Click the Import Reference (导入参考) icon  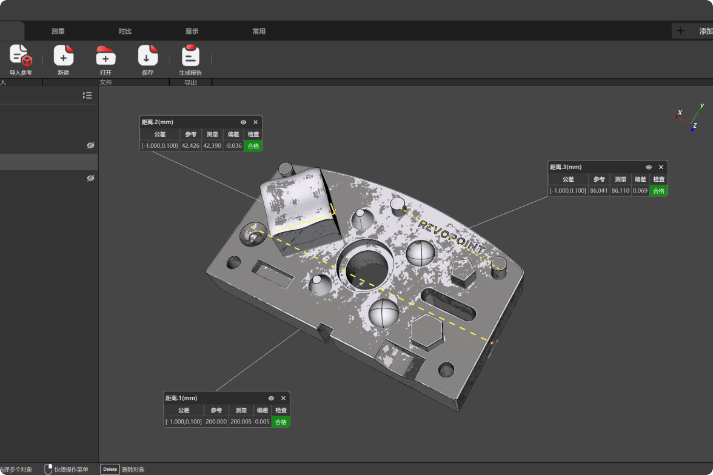[x=20, y=56]
